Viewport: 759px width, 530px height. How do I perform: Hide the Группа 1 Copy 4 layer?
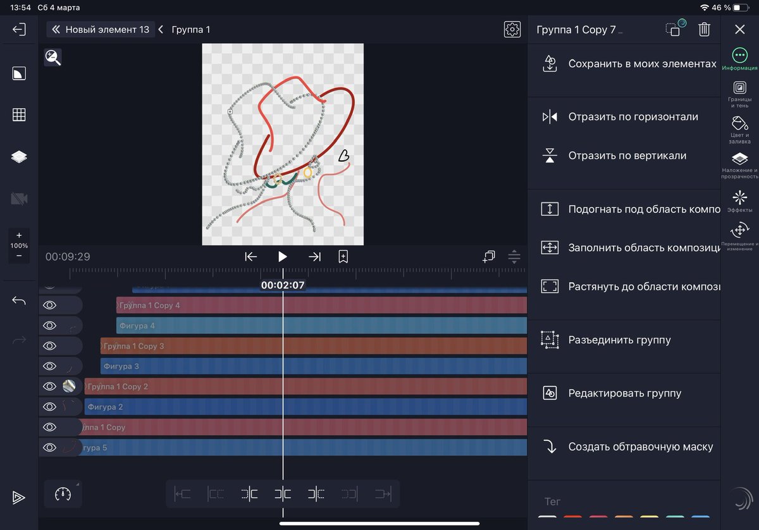[49, 305]
